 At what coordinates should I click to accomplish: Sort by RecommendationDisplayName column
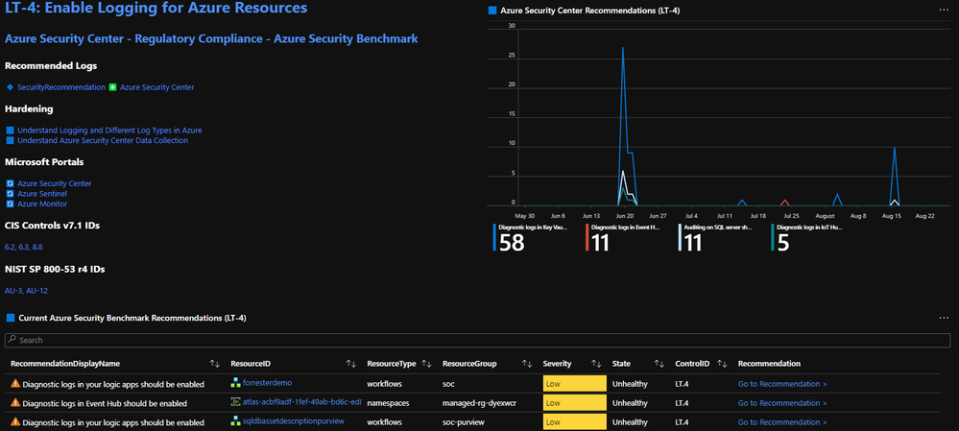pyautogui.click(x=215, y=364)
